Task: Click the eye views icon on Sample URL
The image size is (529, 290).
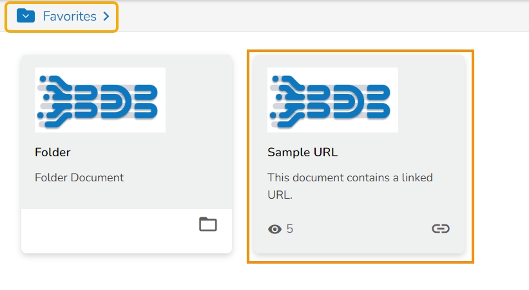Action: point(274,229)
